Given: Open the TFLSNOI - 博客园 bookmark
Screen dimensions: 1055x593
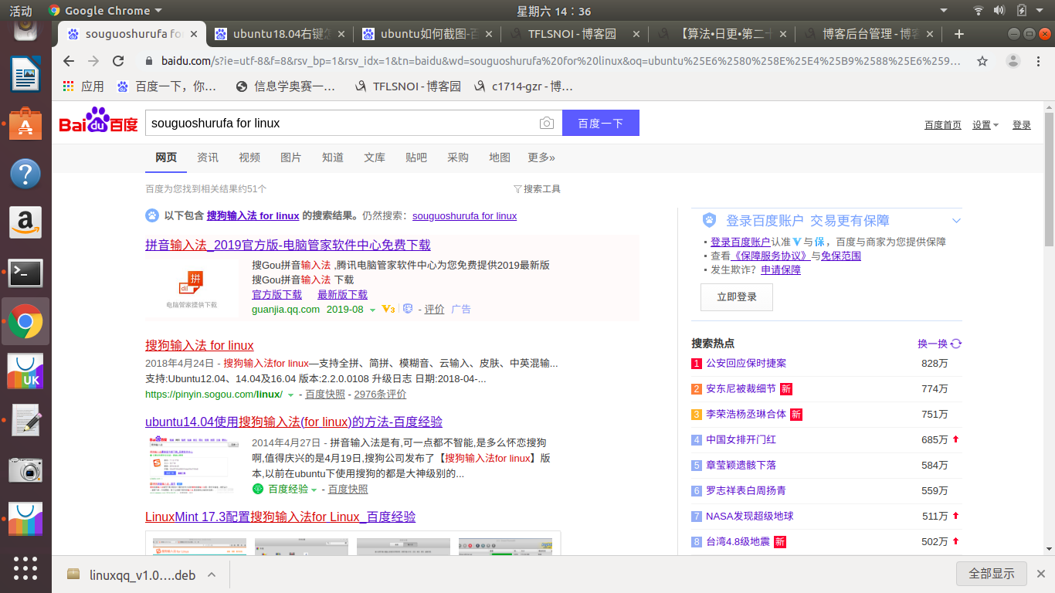Looking at the screenshot, I should [x=408, y=86].
